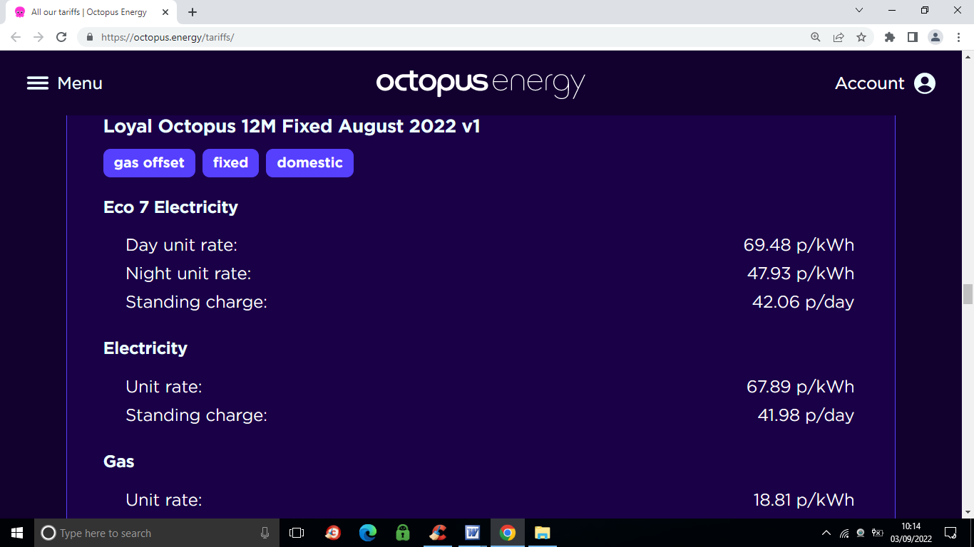Open Chrome's three-dot options menu
Image resolution: width=974 pixels, height=547 pixels.
tap(959, 37)
